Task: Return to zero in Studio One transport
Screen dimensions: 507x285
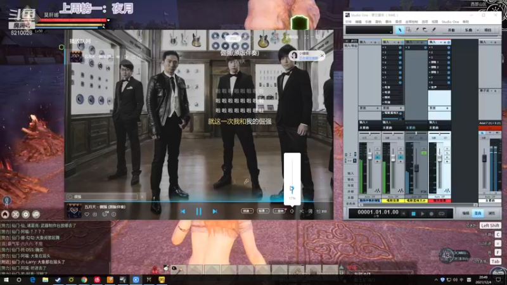Action: point(404,213)
